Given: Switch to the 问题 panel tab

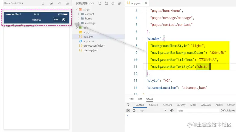Looking at the screenshot, I should [x=131, y=99].
